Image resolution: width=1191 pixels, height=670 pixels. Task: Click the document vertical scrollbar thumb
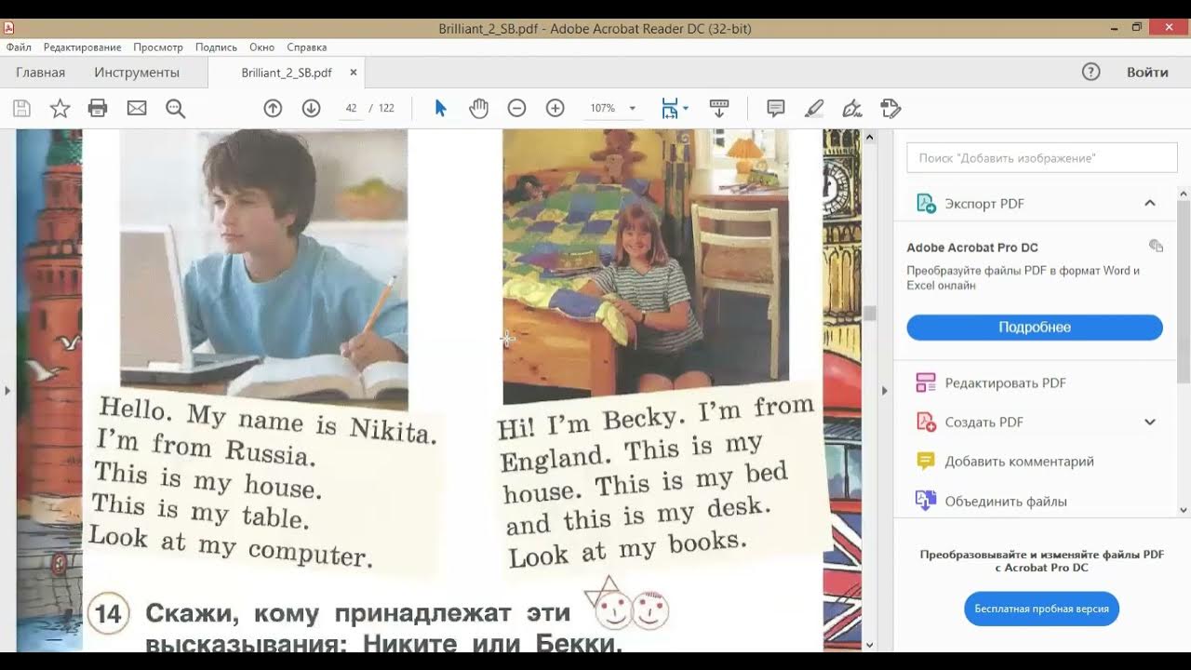click(870, 314)
